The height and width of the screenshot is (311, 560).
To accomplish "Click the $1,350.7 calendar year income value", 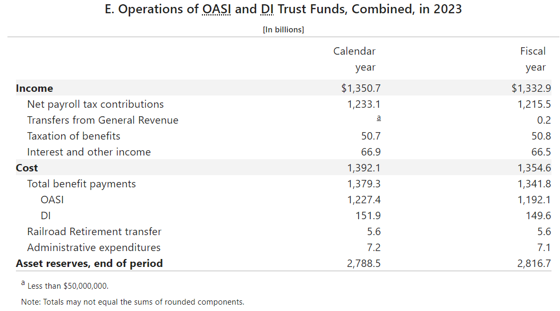I will [x=361, y=88].
